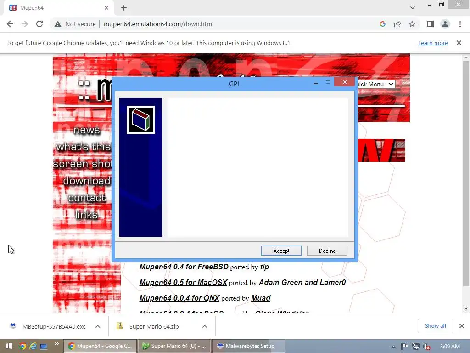Image resolution: width=470 pixels, height=353 pixels.
Task: Expand Super Mario 64.zip options chevron
Action: tap(205, 326)
